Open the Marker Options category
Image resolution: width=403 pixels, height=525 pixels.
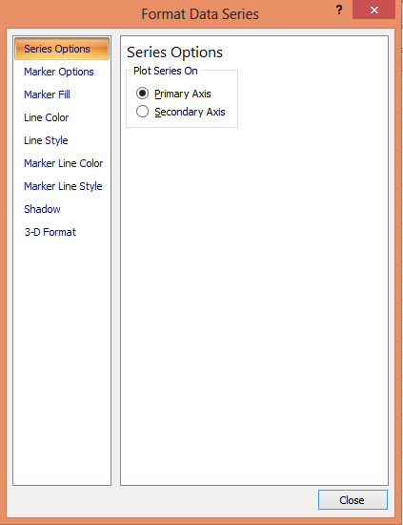(x=59, y=72)
